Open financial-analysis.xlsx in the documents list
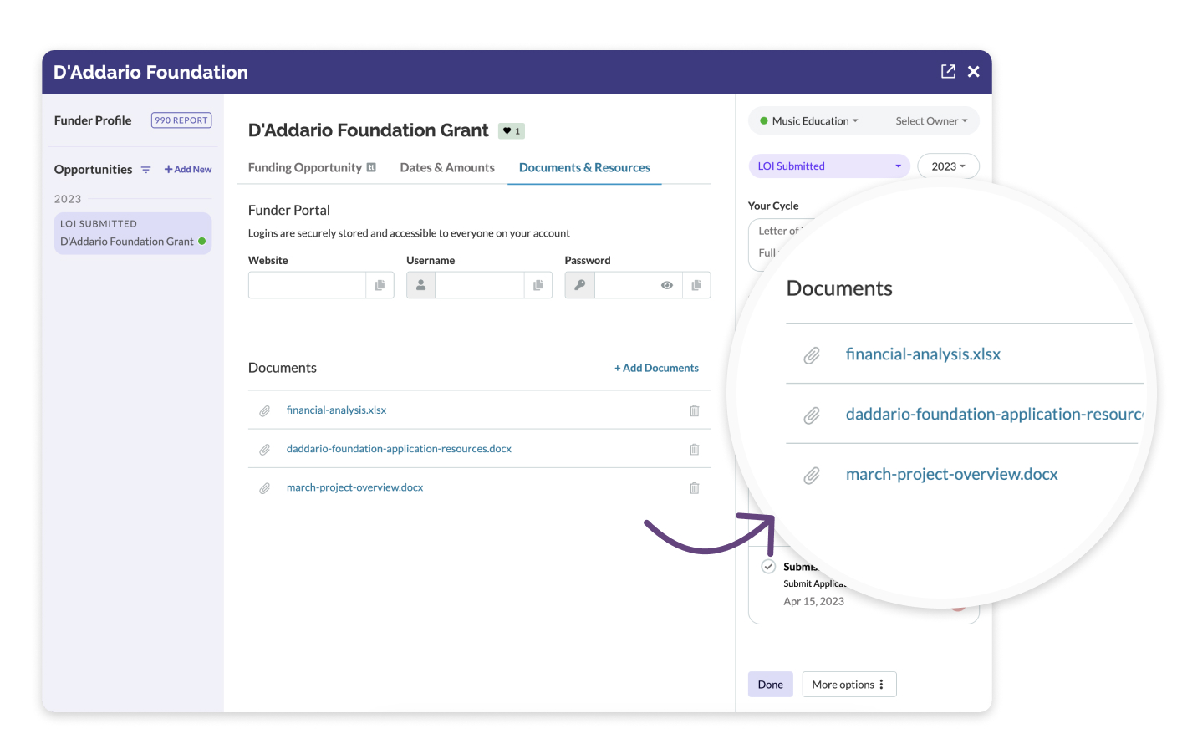Image resolution: width=1177 pixels, height=749 pixels. click(x=336, y=410)
